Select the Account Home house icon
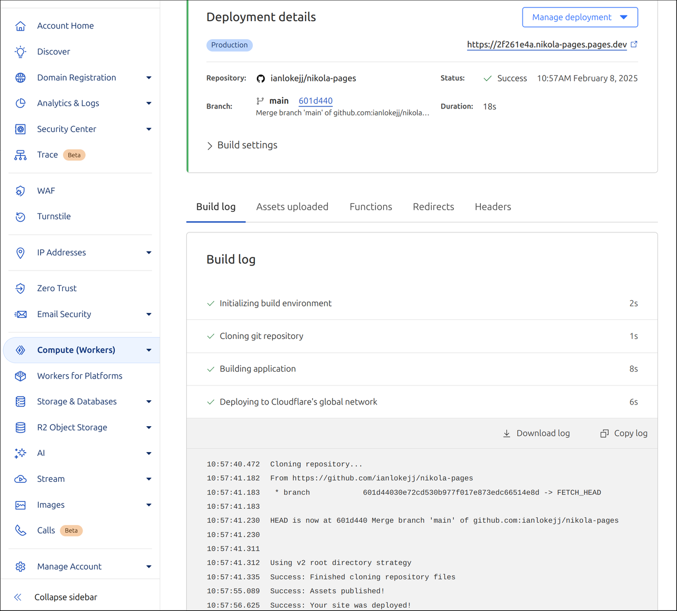The width and height of the screenshot is (677, 611). pos(20,25)
